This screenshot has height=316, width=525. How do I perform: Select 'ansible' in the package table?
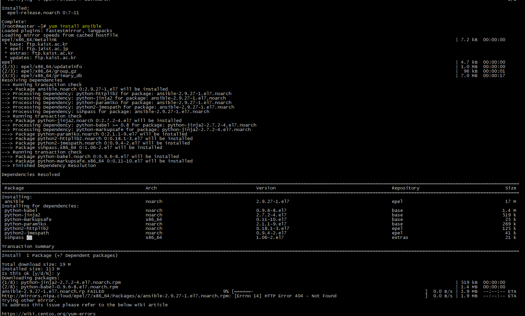14,202
